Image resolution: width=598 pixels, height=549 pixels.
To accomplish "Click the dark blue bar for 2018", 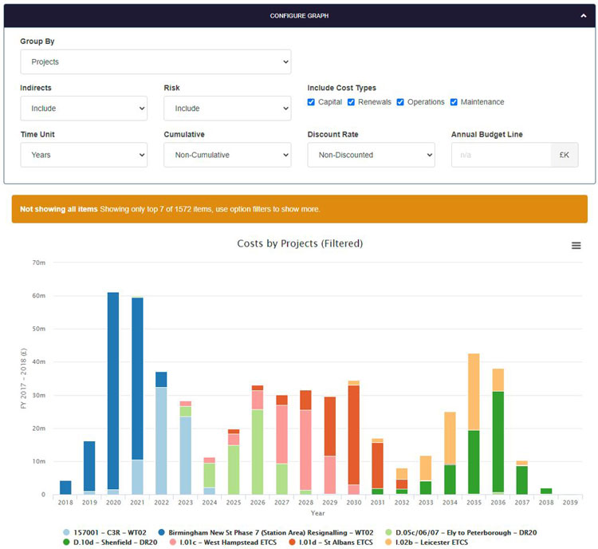I will 65,488.
